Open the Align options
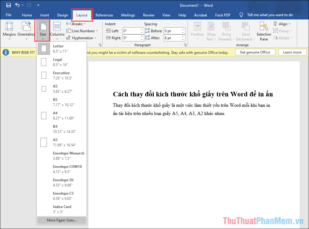309x229 pixels. point(283,24)
